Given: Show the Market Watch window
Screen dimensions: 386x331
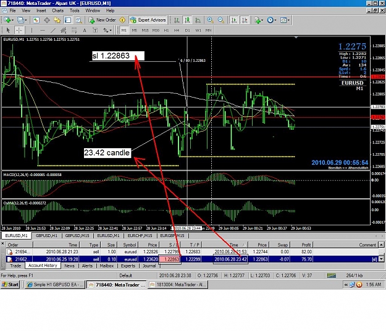Looking at the screenshot, I should (x=36, y=20).
